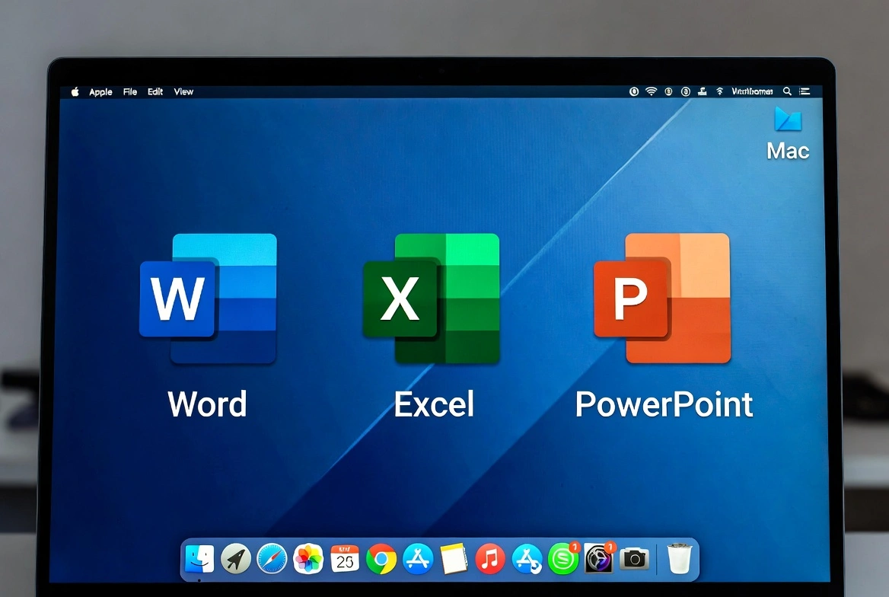Launch Spotify from the Dock
The height and width of the screenshot is (597, 889).
click(x=562, y=558)
